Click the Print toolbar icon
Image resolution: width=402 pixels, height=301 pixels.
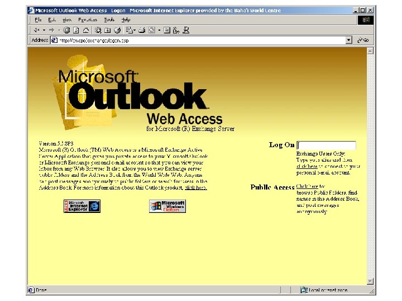142,30
